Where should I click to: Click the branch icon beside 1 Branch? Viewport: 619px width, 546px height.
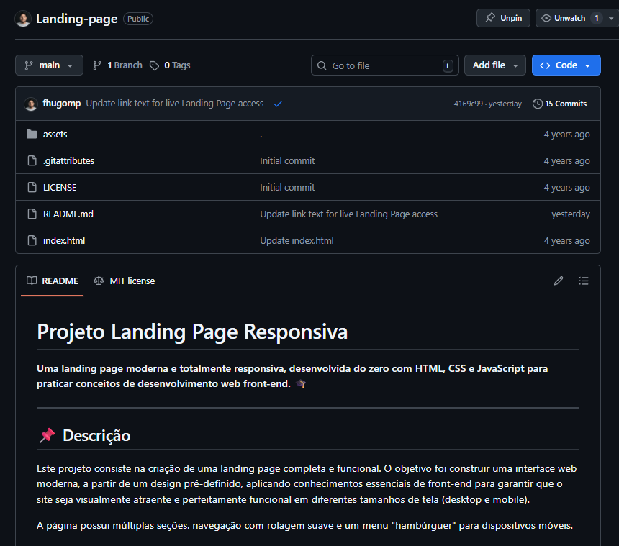click(96, 65)
